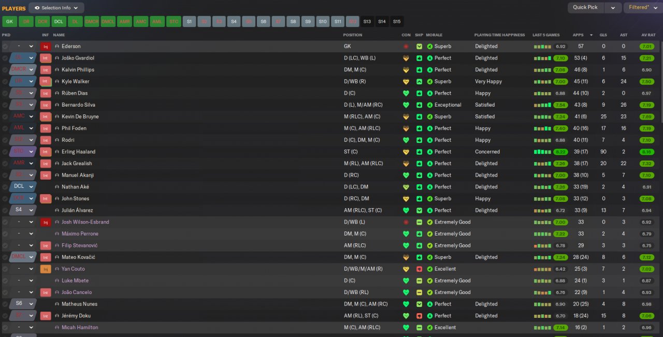Open Erling Haaland's player name link

click(x=78, y=152)
